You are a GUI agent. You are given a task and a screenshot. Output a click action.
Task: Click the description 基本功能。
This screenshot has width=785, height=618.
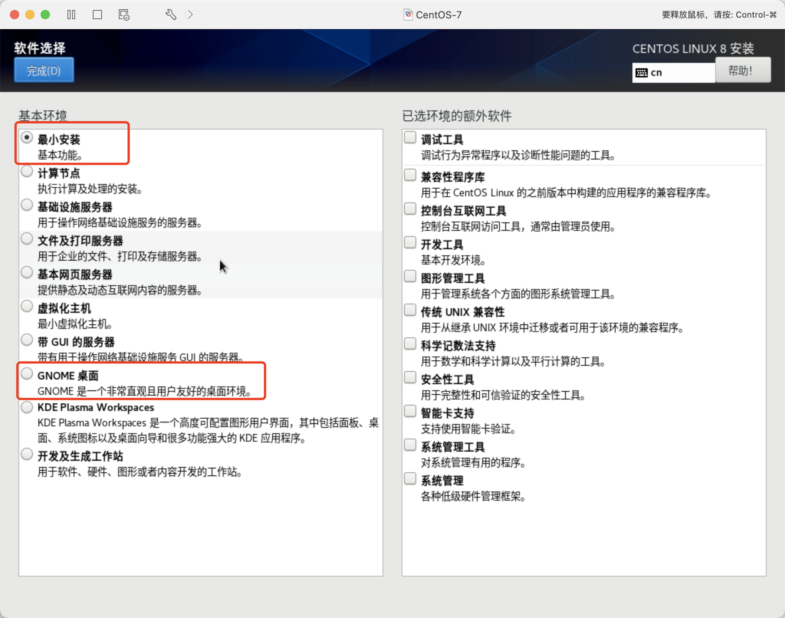coord(60,155)
